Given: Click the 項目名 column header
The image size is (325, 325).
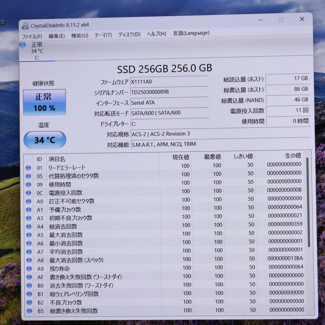Looking at the screenshot, I should (57, 159).
